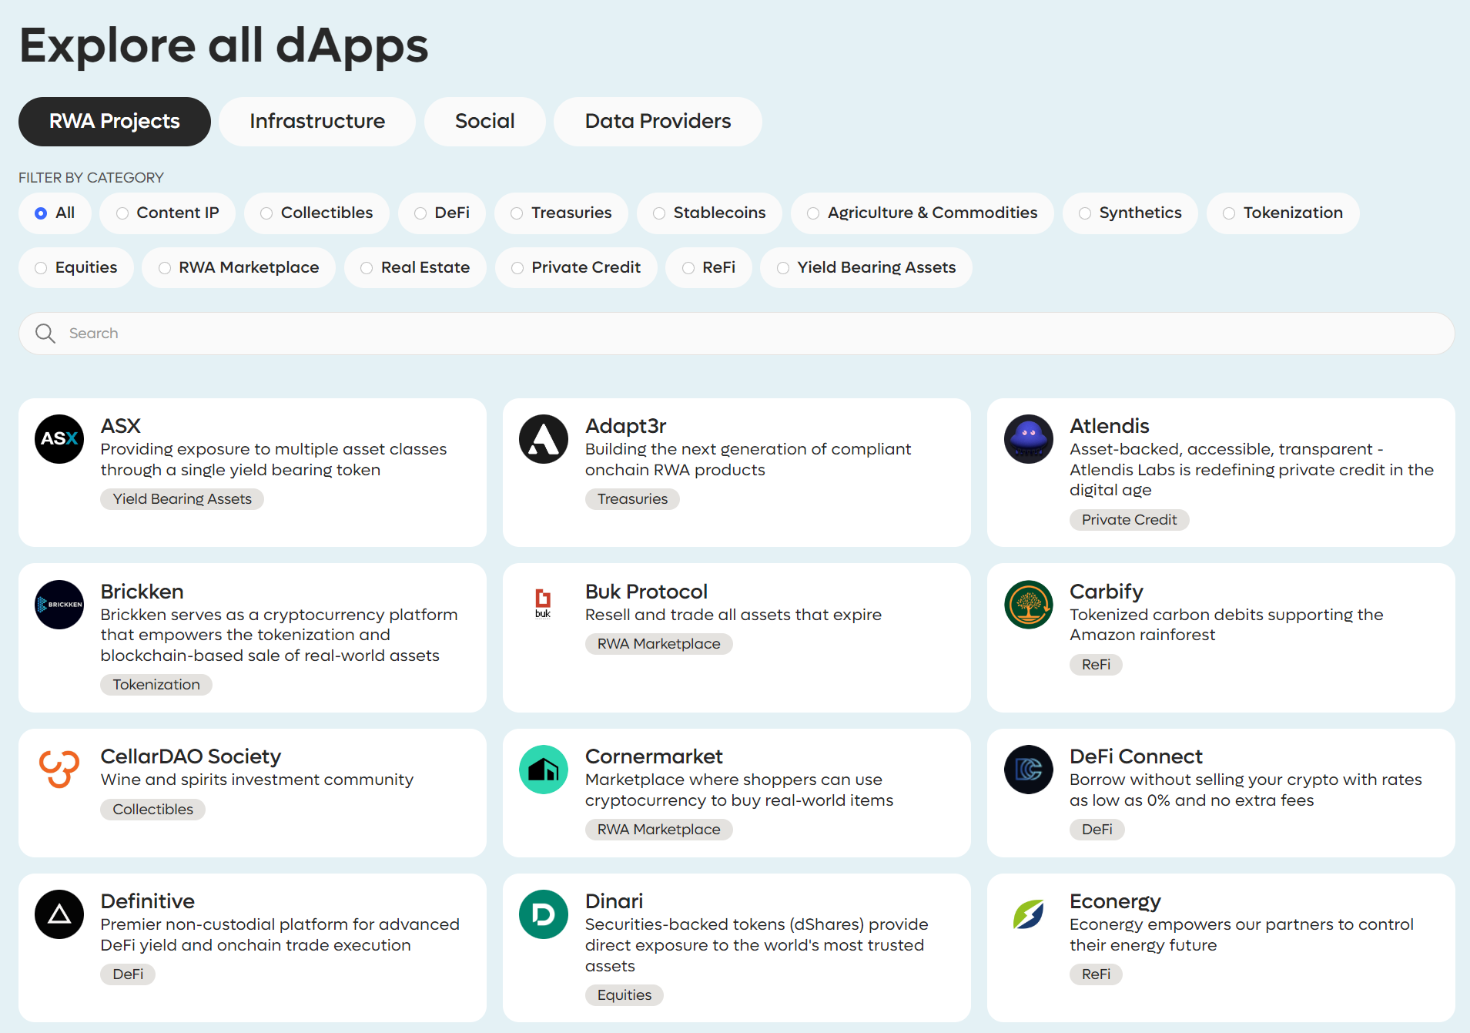
Task: Click the Dinari green logo
Action: point(544,914)
